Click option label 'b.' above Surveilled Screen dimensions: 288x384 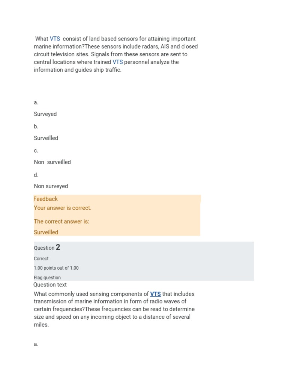tap(36, 126)
